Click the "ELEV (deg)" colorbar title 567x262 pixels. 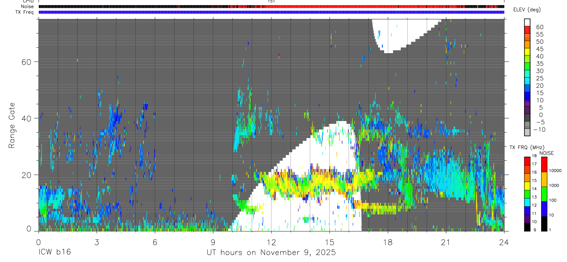[x=526, y=10]
